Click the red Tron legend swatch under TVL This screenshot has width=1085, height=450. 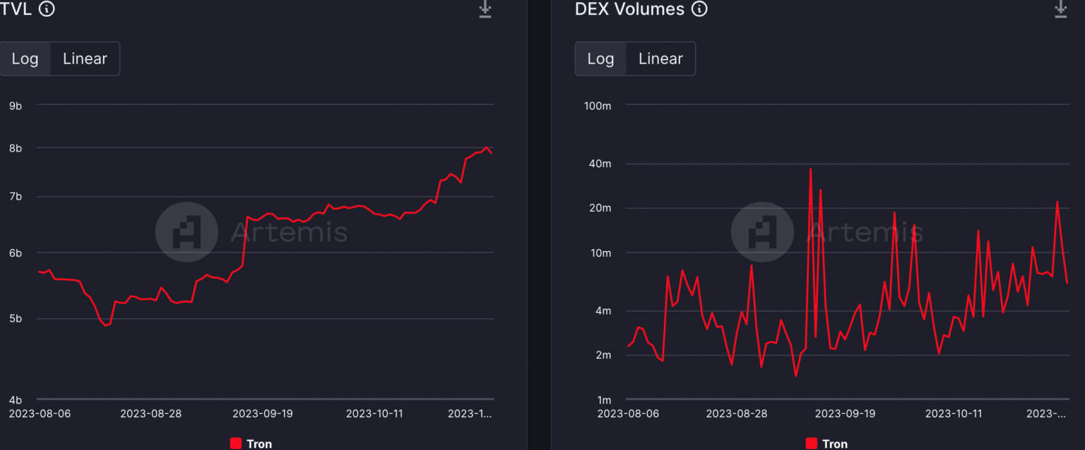pos(236,444)
